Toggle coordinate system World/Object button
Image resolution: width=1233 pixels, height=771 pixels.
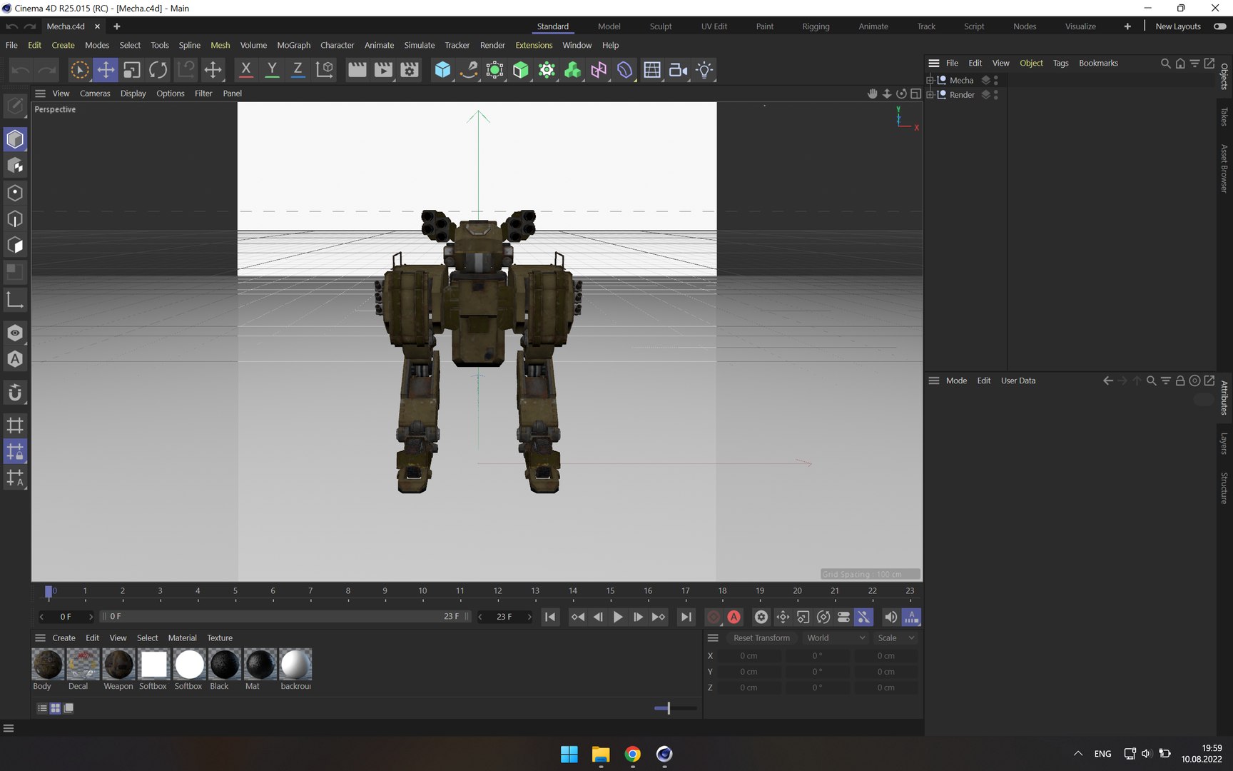[x=325, y=70]
